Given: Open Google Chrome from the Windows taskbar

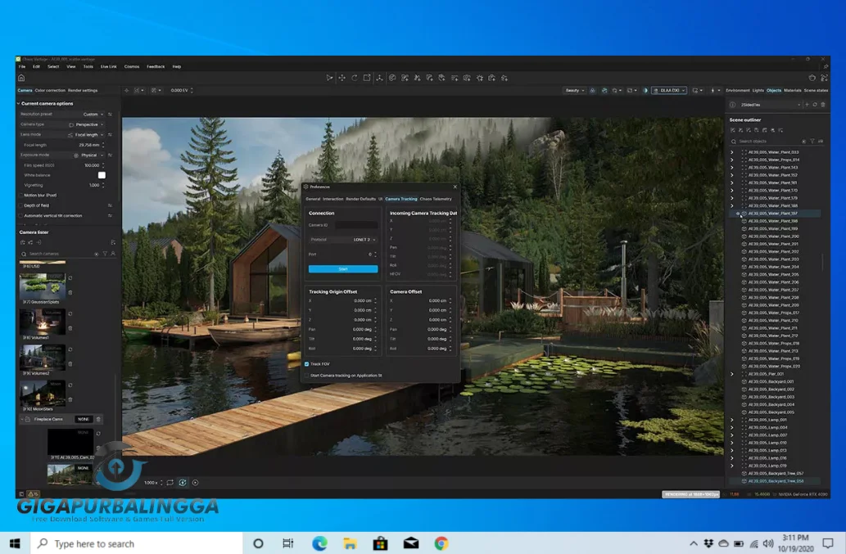Looking at the screenshot, I should coord(441,543).
